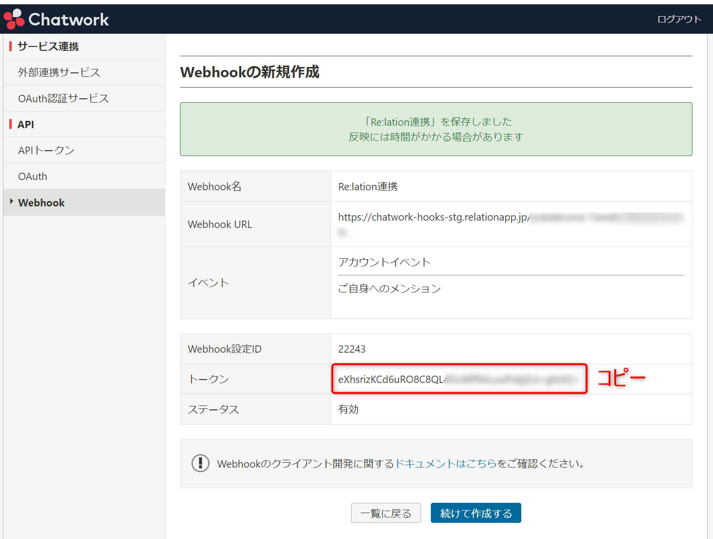The width and height of the screenshot is (713, 539).
Task: Click the Webhookの新規作成 page heading
Action: click(x=249, y=72)
